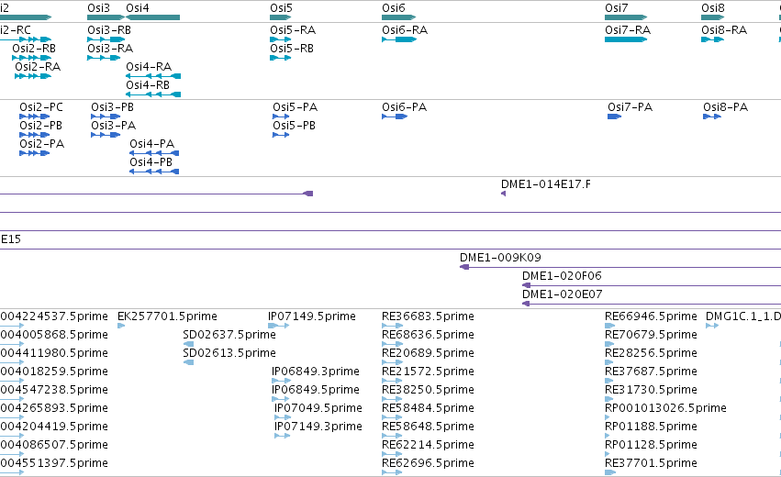Click the Osi4 gene label in top track
The height and width of the screenshot is (477, 781).
(x=138, y=8)
